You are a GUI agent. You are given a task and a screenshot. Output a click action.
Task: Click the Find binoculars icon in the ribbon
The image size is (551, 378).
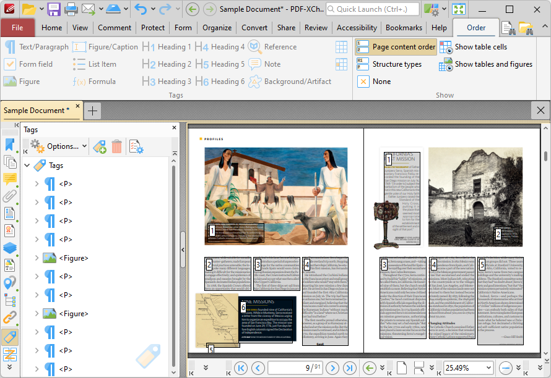pyautogui.click(x=508, y=28)
